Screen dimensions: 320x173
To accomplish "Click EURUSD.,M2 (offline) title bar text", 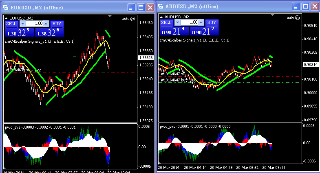I will pyautogui.click(x=37, y=8).
